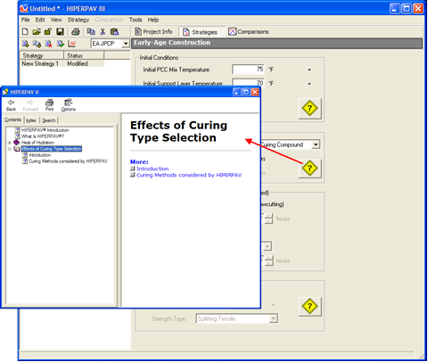Screen dimensions: 428x362
Task: Close the HIPERPAV II help window
Action: tap(255, 92)
